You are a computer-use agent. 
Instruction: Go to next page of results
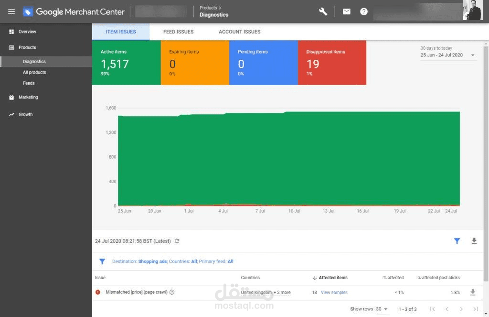click(461, 309)
